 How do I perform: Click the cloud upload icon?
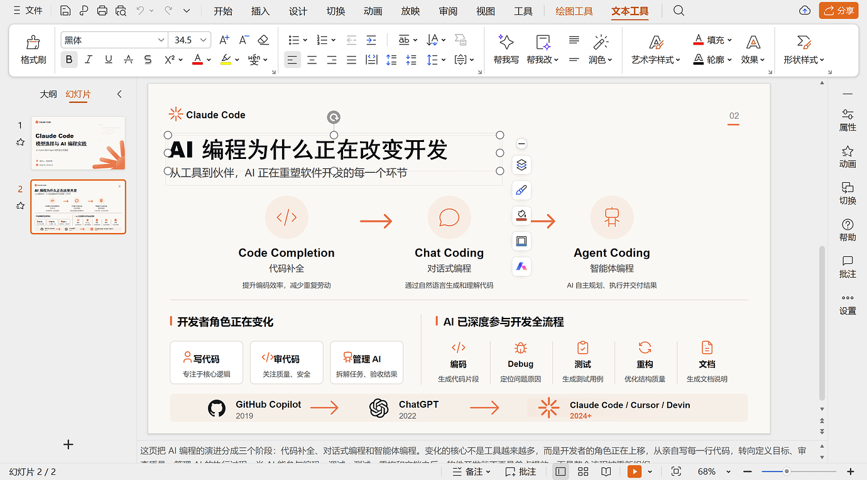(x=805, y=11)
